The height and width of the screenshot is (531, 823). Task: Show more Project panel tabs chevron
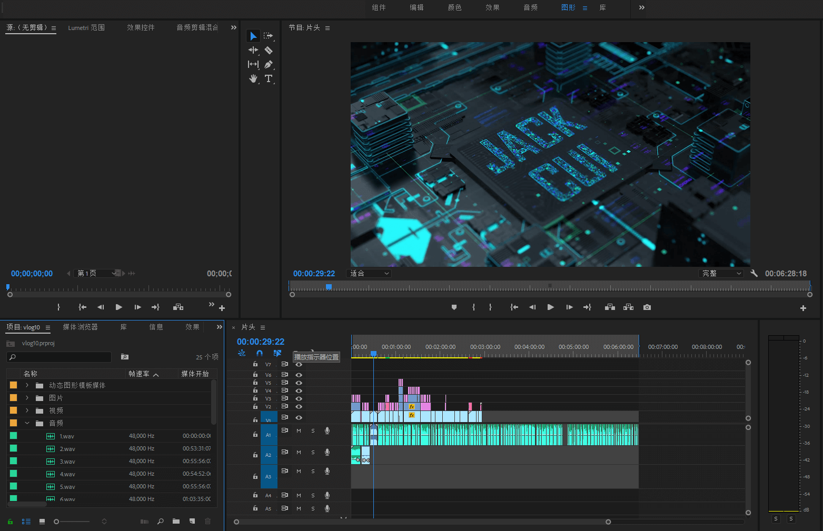220,327
